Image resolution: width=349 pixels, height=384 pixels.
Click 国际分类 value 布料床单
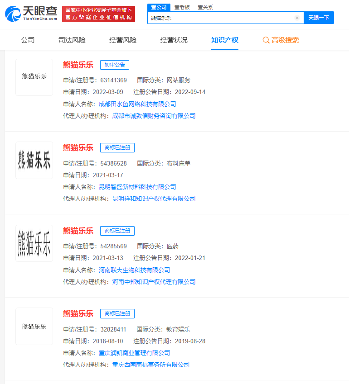tap(179, 163)
